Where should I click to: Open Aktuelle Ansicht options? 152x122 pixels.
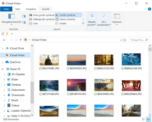coord(92,21)
